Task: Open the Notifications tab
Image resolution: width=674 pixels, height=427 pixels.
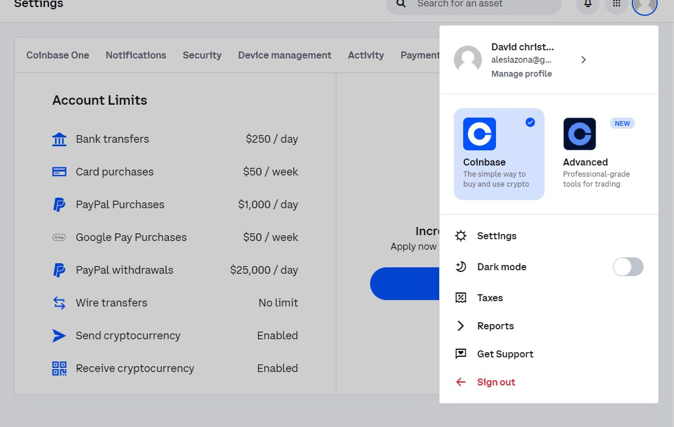Action: (136, 55)
